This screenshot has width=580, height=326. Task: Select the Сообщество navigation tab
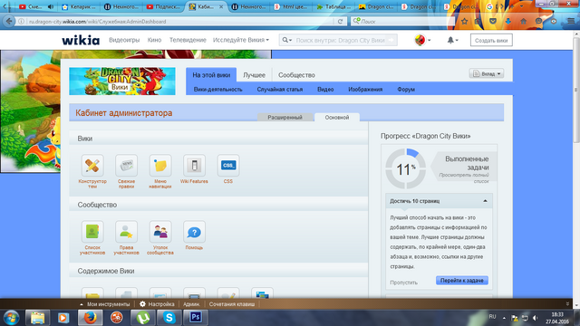click(x=296, y=75)
